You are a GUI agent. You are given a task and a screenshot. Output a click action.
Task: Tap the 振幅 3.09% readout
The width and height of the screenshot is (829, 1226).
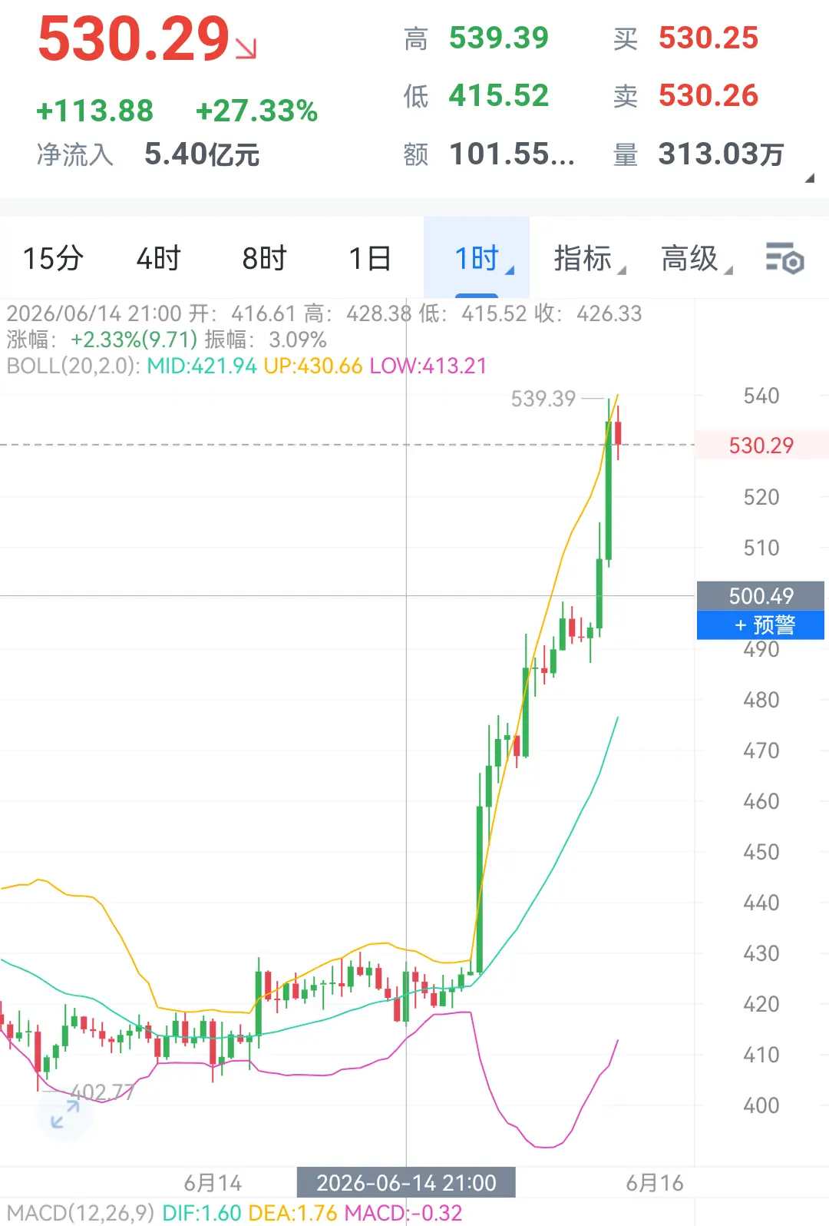266,340
